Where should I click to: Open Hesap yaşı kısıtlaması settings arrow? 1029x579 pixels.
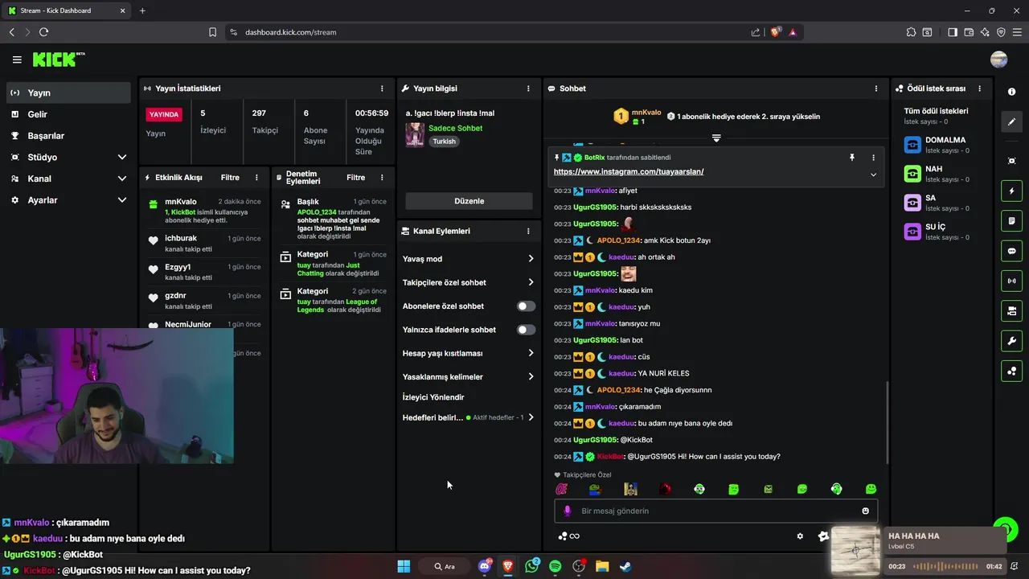(x=531, y=353)
